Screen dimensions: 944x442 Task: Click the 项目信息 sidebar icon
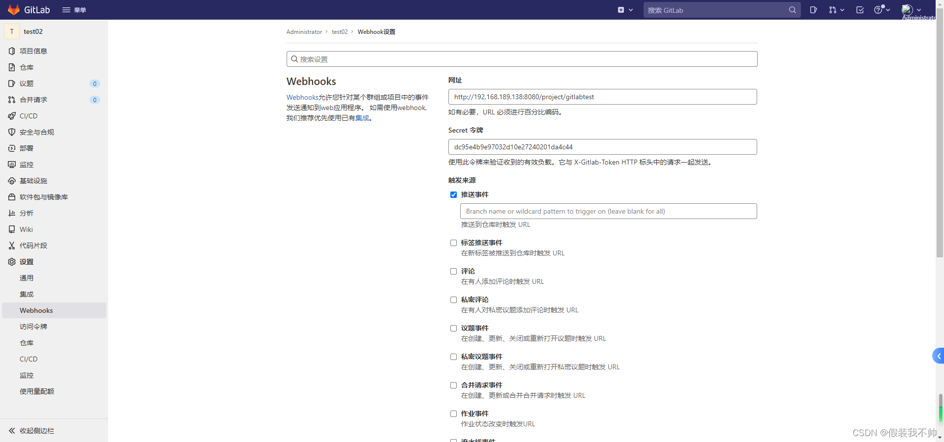point(12,51)
